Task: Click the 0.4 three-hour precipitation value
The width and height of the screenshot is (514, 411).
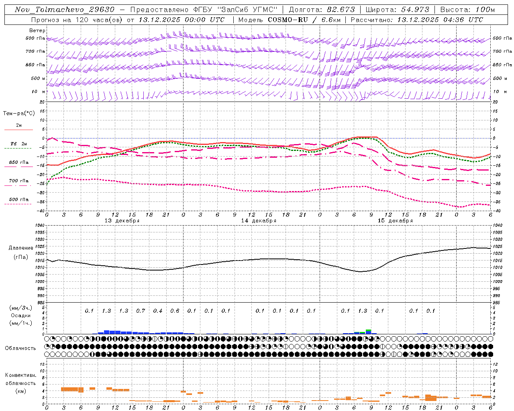Action: coord(158,311)
